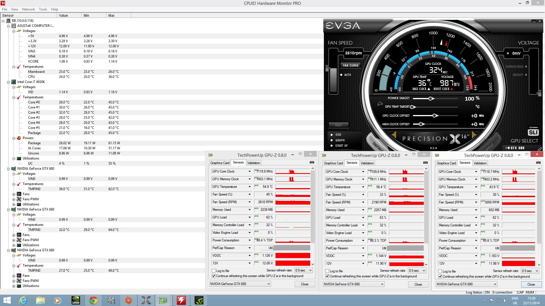Toggle Log to file in left GPU-Z window
This screenshot has height=306, width=545.
214,271
